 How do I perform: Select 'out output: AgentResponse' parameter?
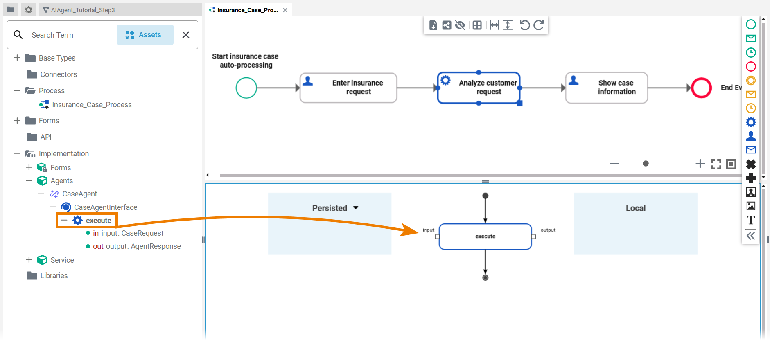point(133,246)
